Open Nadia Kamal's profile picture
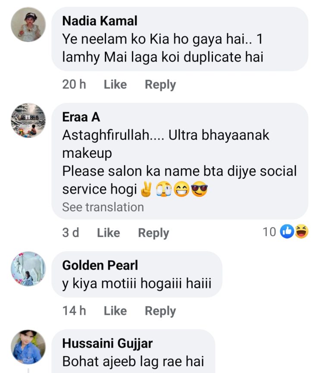This screenshot has height=373, width=319. tap(28, 25)
